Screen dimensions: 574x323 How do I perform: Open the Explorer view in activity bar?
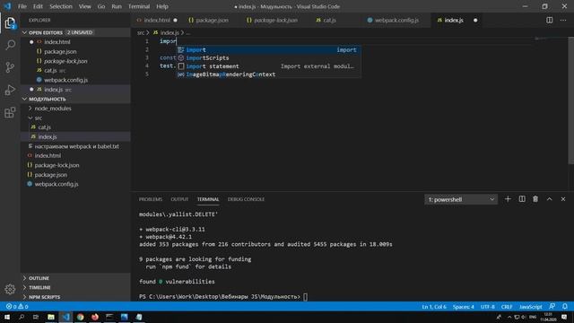(10, 23)
